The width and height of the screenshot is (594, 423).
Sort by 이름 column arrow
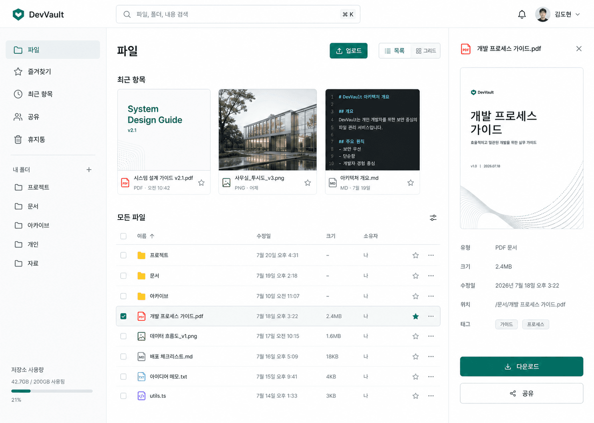[152, 236]
